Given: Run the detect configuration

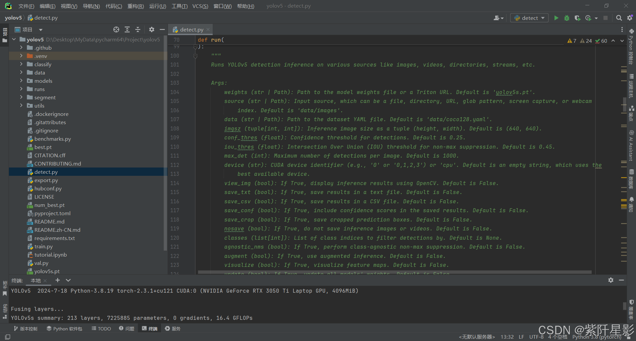Looking at the screenshot, I should point(556,18).
